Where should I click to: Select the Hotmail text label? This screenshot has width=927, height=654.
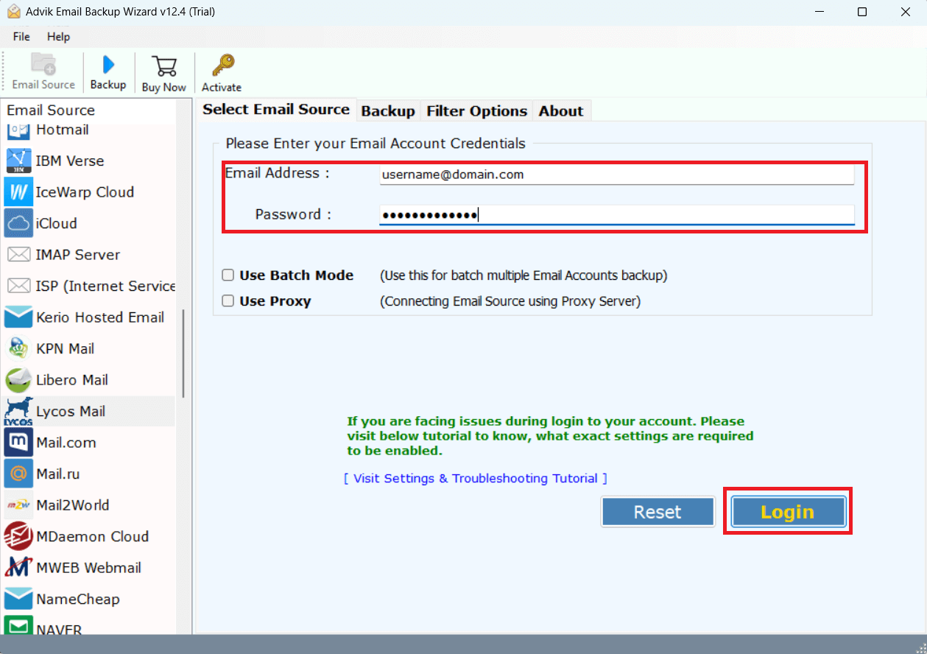pyautogui.click(x=63, y=130)
